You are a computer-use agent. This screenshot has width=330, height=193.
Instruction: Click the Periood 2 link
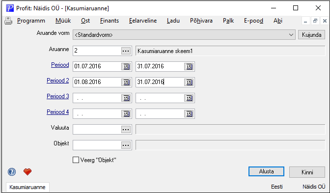click(x=58, y=81)
